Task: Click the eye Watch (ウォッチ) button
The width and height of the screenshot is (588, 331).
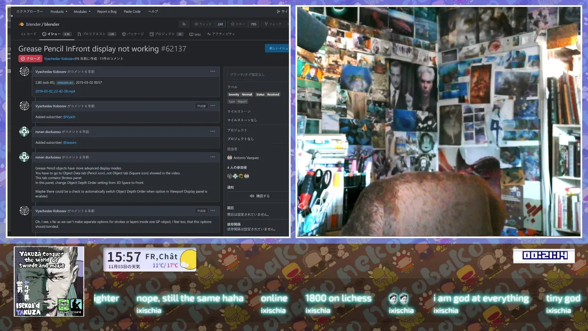Action: tap(203, 24)
